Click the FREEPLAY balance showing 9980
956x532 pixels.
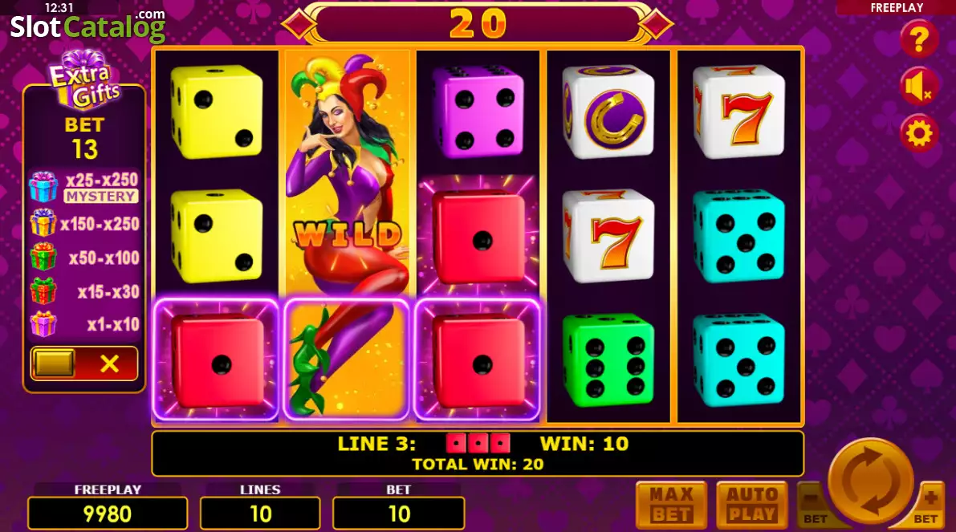tap(108, 514)
